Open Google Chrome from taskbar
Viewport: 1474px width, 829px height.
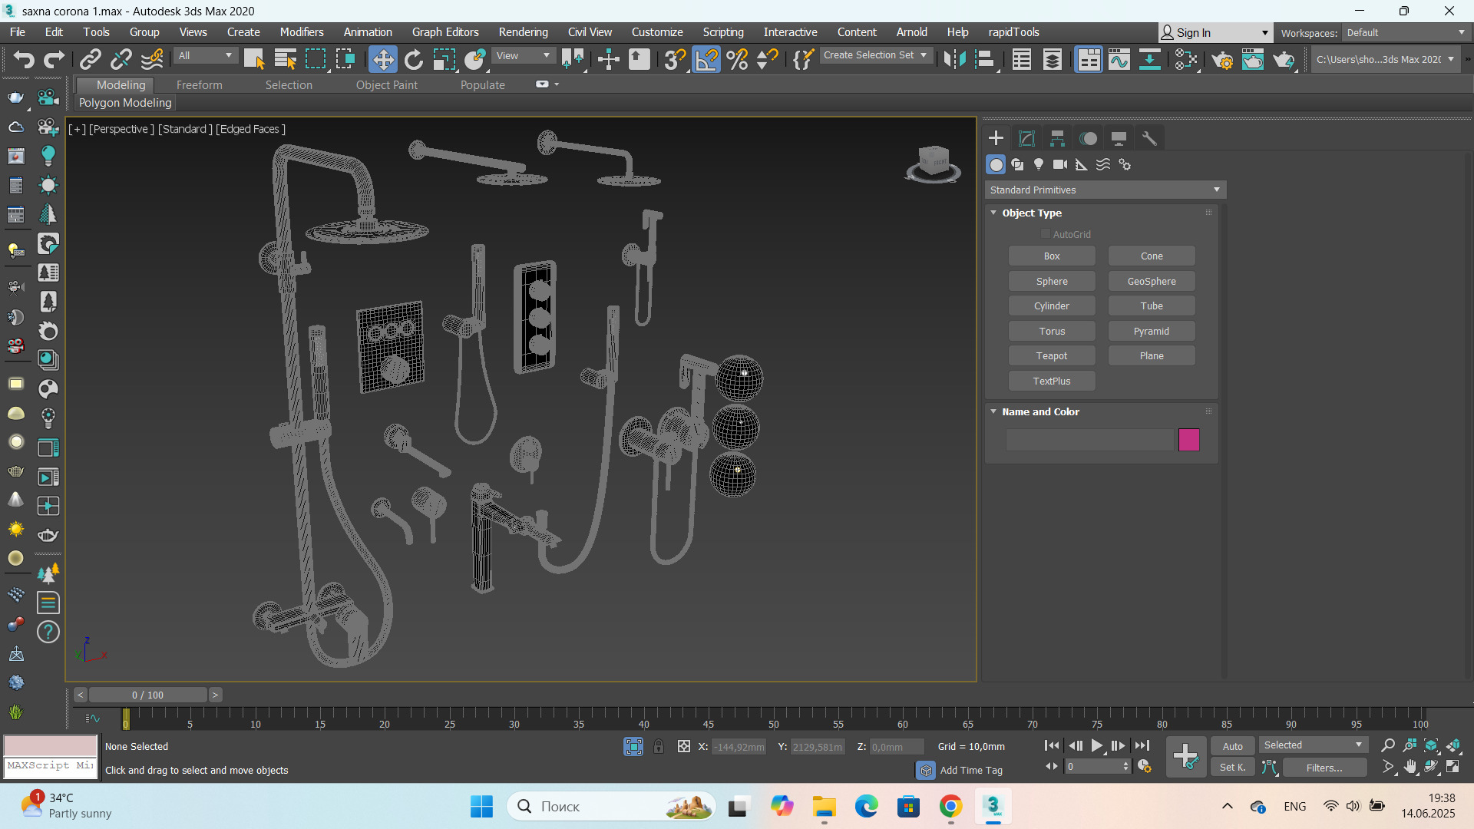click(x=950, y=807)
